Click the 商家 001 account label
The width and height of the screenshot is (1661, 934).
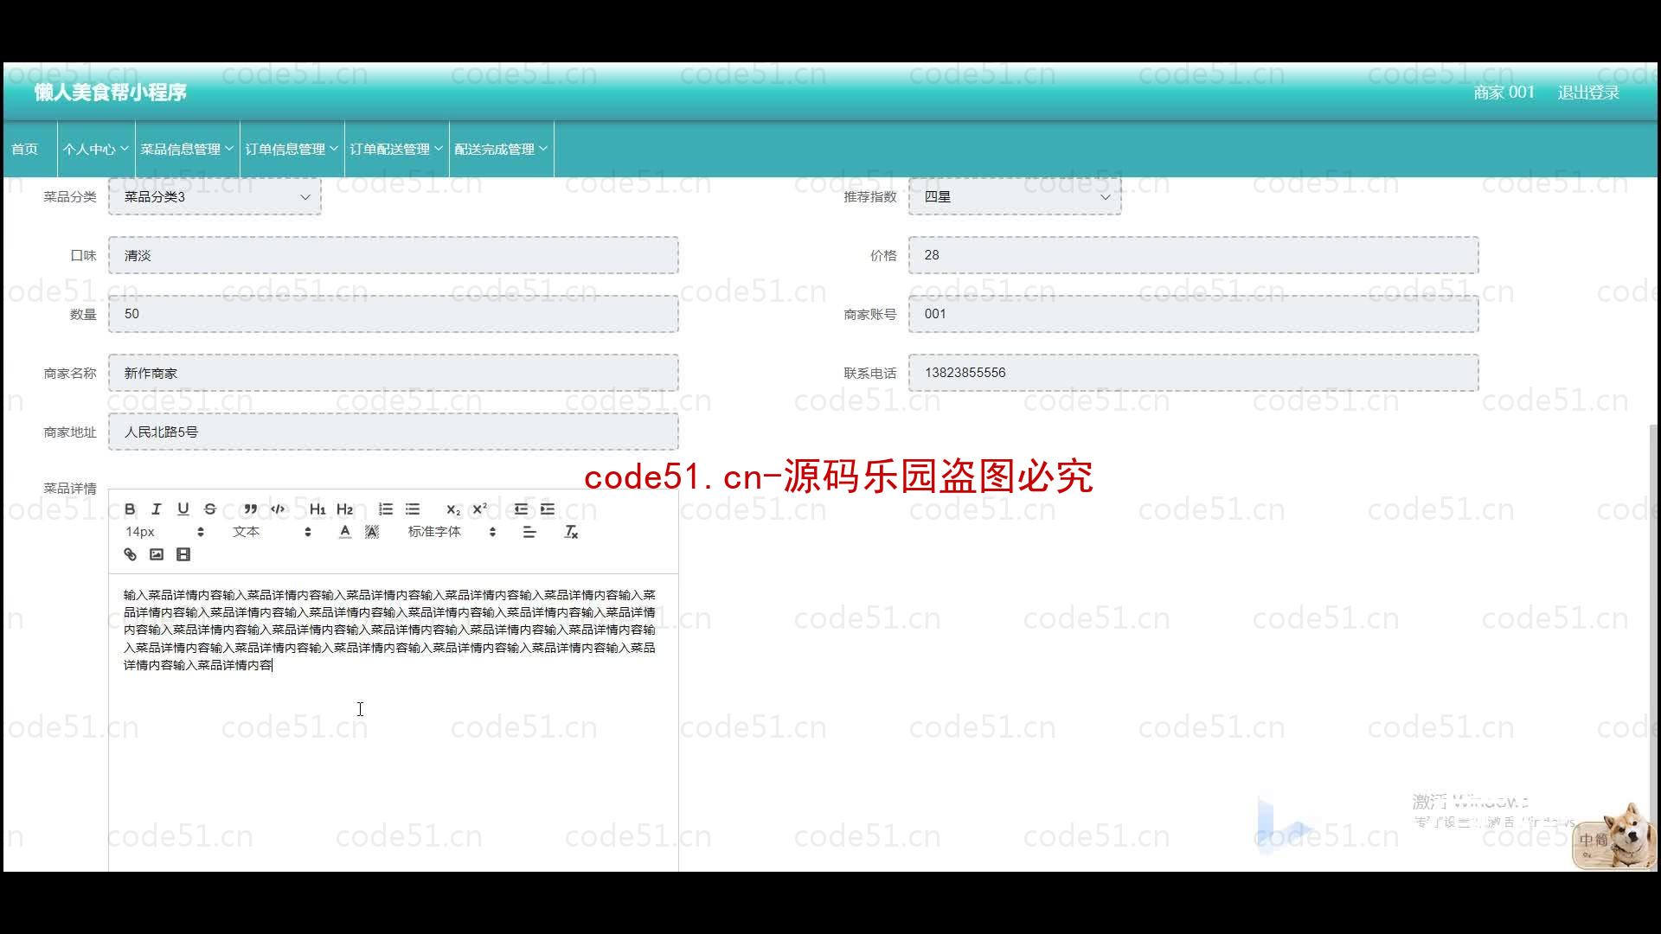(1504, 93)
